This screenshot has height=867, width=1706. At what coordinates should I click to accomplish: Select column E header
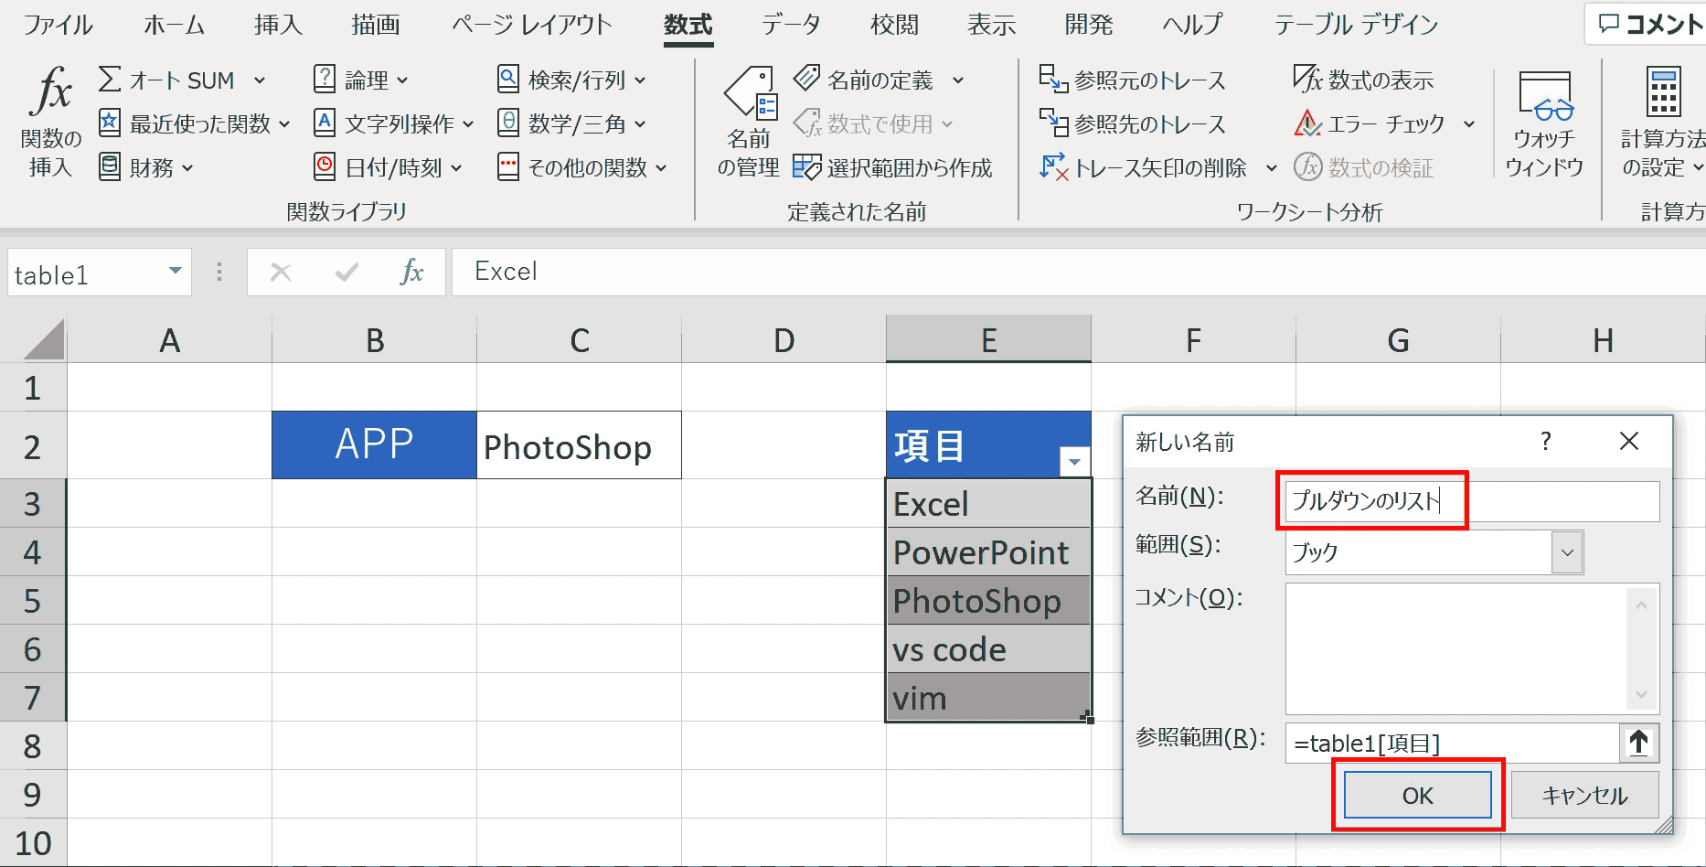click(x=988, y=340)
